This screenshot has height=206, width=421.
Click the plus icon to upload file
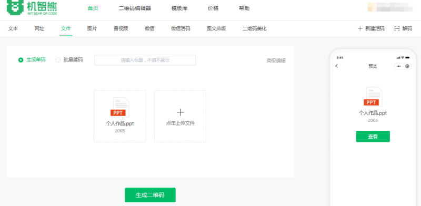tap(180, 112)
